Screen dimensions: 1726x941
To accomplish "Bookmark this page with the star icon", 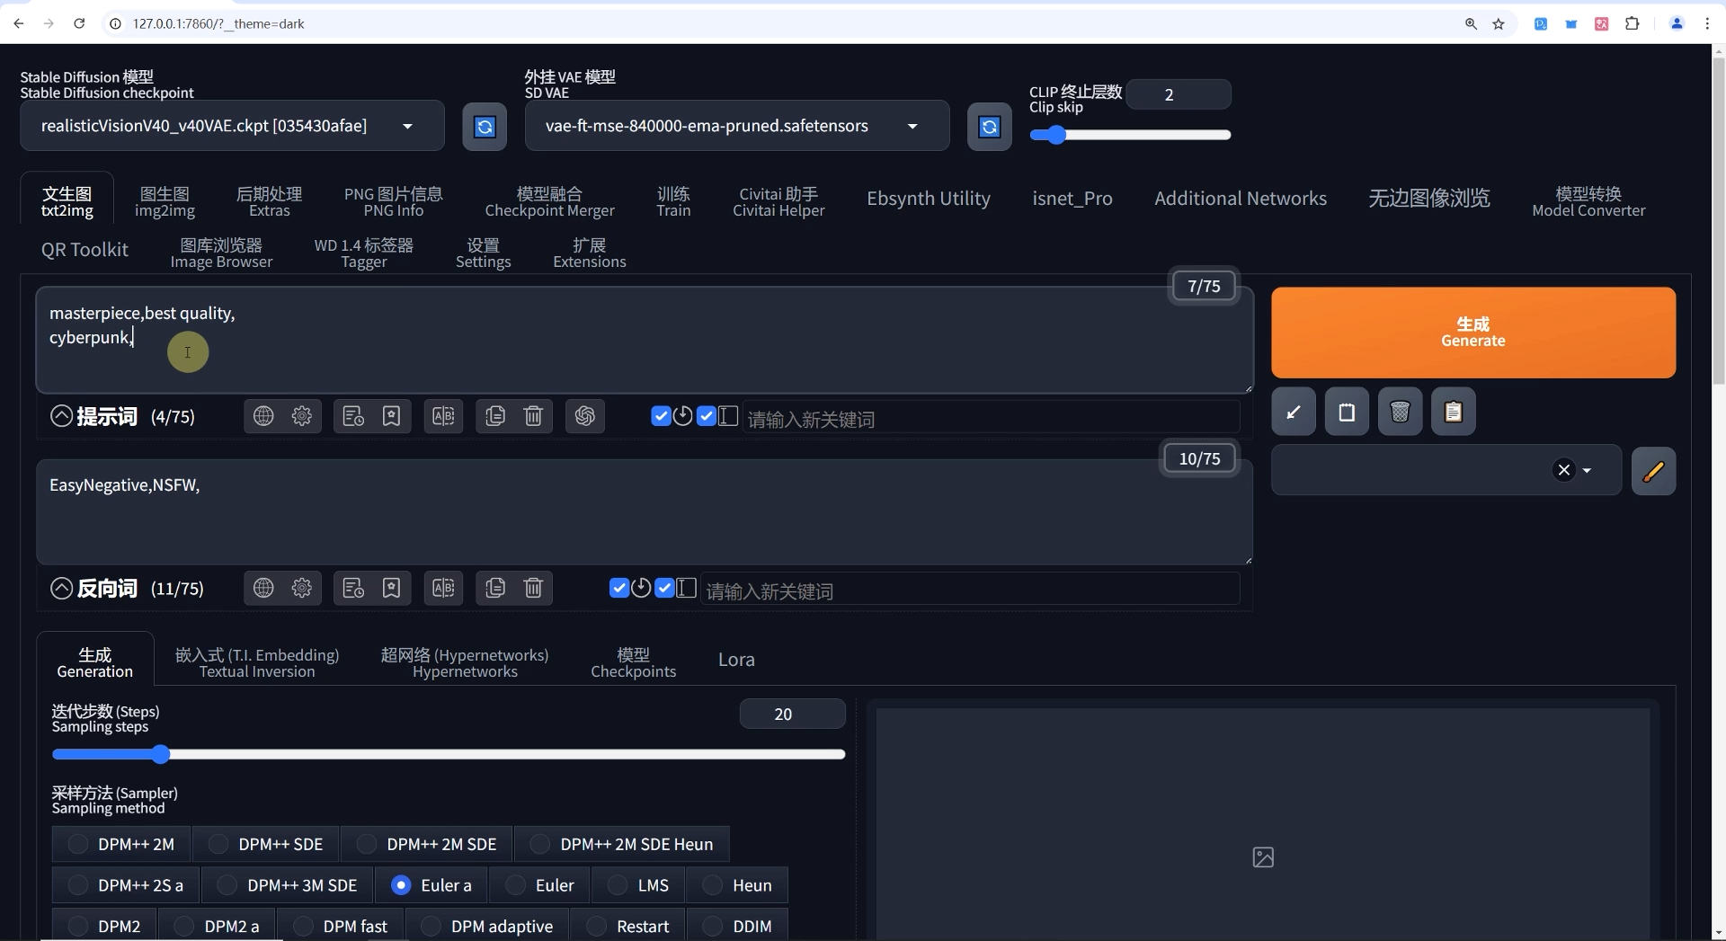I will (x=1499, y=24).
